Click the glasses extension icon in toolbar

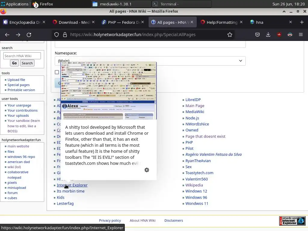(290, 35)
